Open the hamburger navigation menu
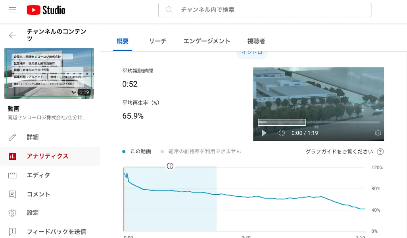This screenshot has height=238, width=407. click(x=12, y=10)
